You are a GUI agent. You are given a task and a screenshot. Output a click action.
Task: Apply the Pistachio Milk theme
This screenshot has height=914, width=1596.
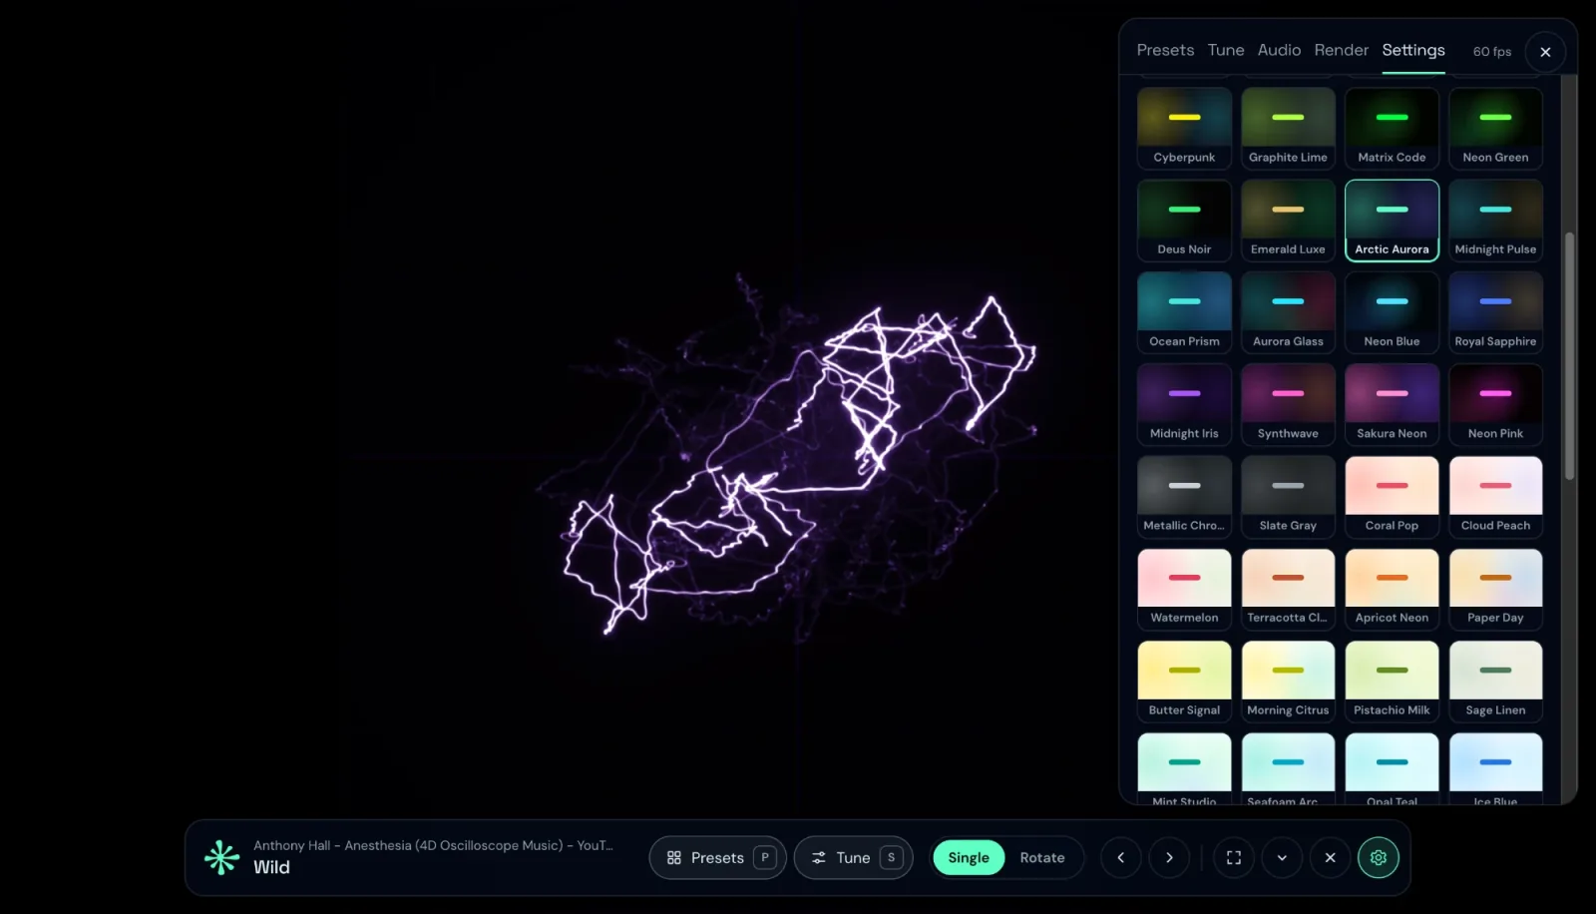coord(1392,682)
